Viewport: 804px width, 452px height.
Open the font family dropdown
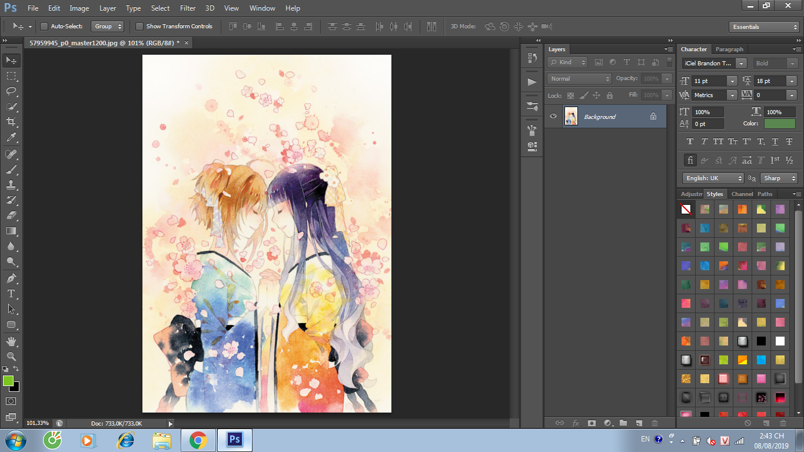pos(741,63)
